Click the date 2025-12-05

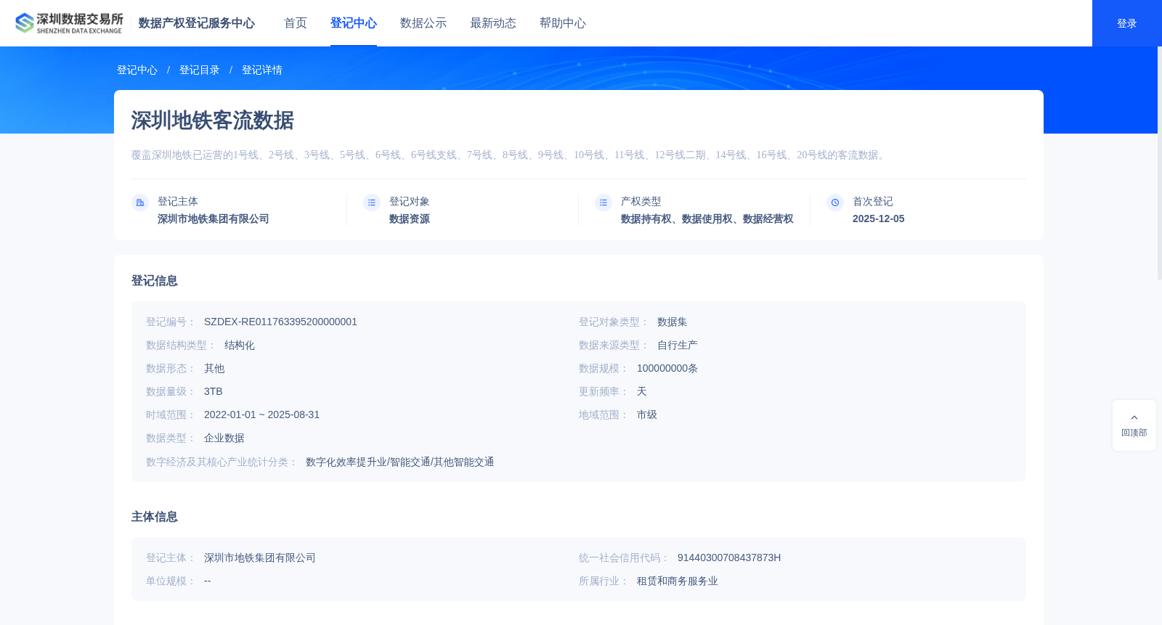pyautogui.click(x=879, y=218)
